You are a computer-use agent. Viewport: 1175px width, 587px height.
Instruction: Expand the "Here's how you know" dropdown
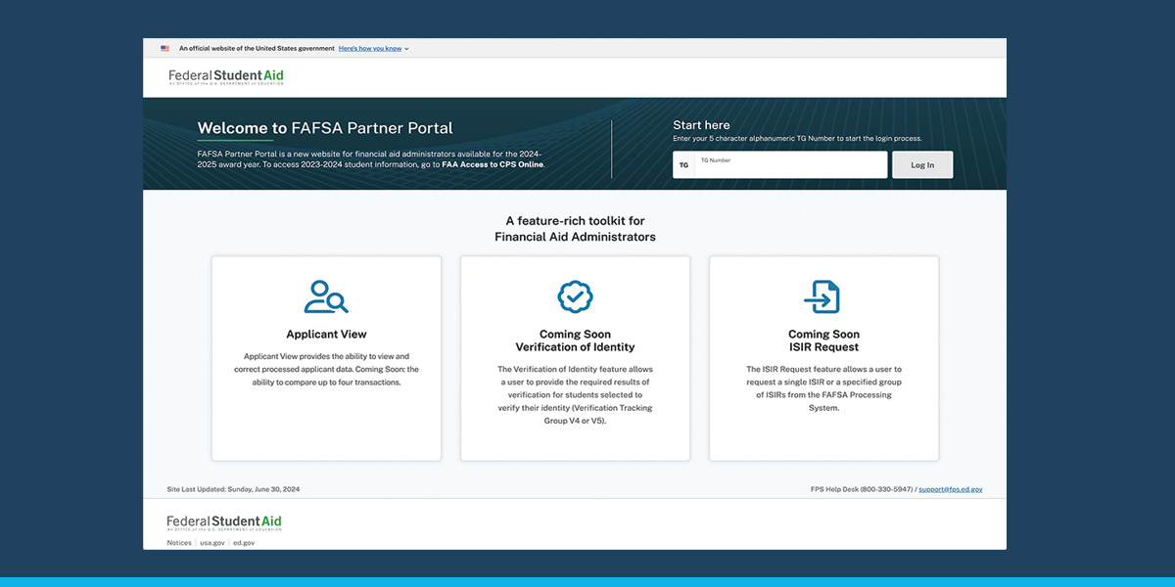pyautogui.click(x=373, y=48)
